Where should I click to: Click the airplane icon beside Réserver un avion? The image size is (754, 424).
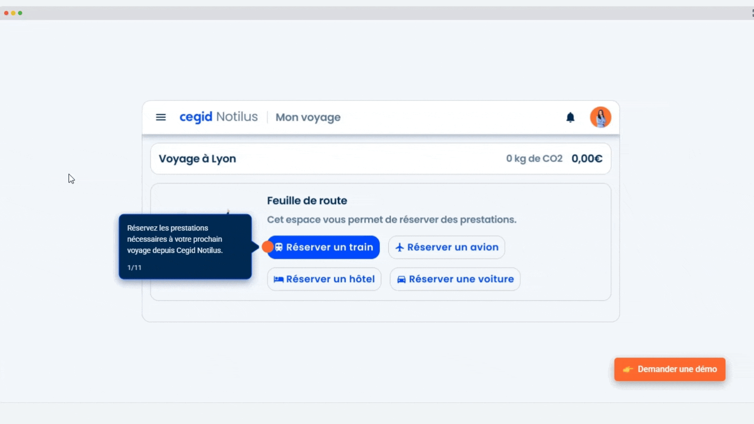pos(399,247)
